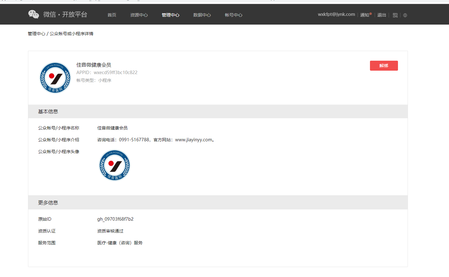Click the original ID value gh_09703f68f7b2

coord(115,219)
